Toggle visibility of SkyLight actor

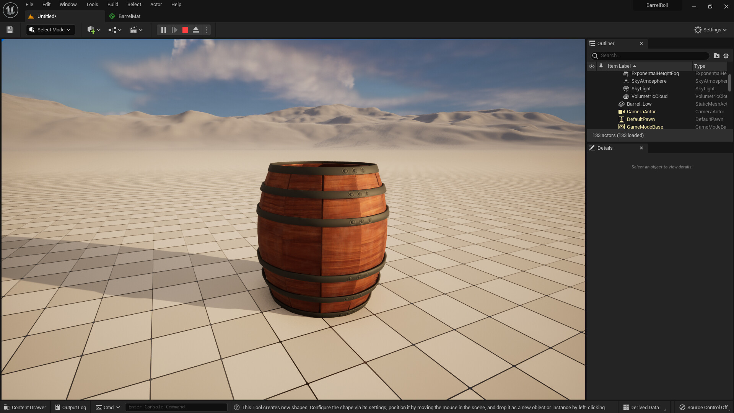pos(592,88)
